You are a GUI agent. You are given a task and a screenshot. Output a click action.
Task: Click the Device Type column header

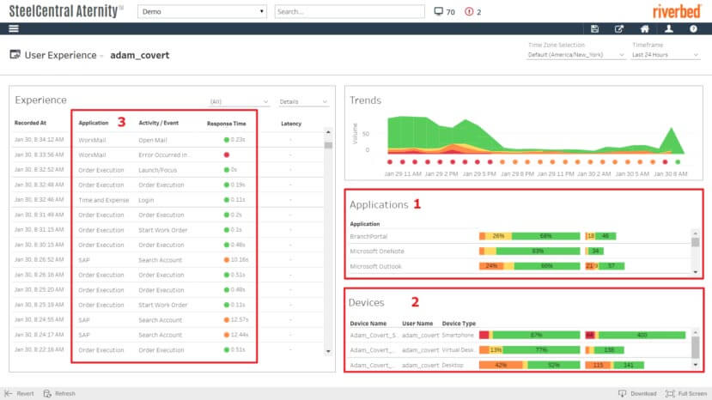click(459, 324)
